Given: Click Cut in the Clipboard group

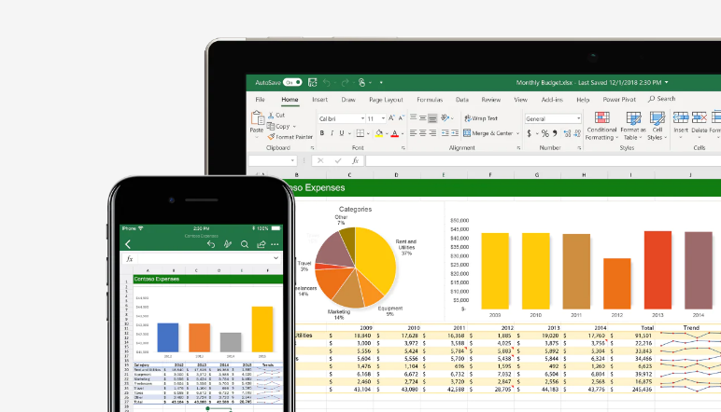Looking at the screenshot, I should tap(276, 116).
